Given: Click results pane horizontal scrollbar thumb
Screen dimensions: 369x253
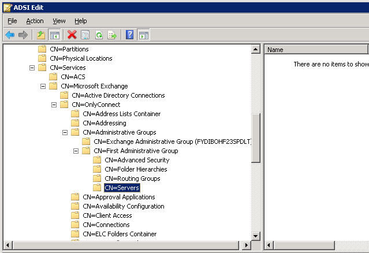Looking at the screenshot, I should pyautogui.click(x=304, y=245).
